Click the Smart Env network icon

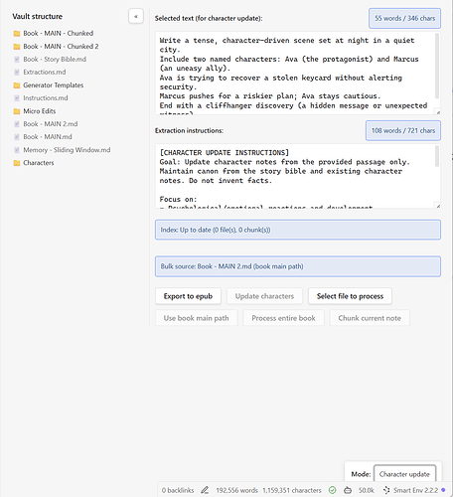(386, 490)
